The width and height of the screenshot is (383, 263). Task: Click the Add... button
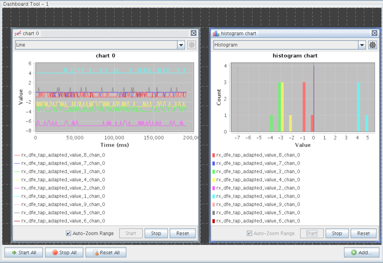pos(362,253)
